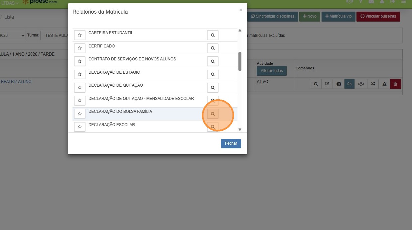412x230 pixels.
Task: Click Sincronizar disciplinas in the background page
Action: (x=273, y=16)
